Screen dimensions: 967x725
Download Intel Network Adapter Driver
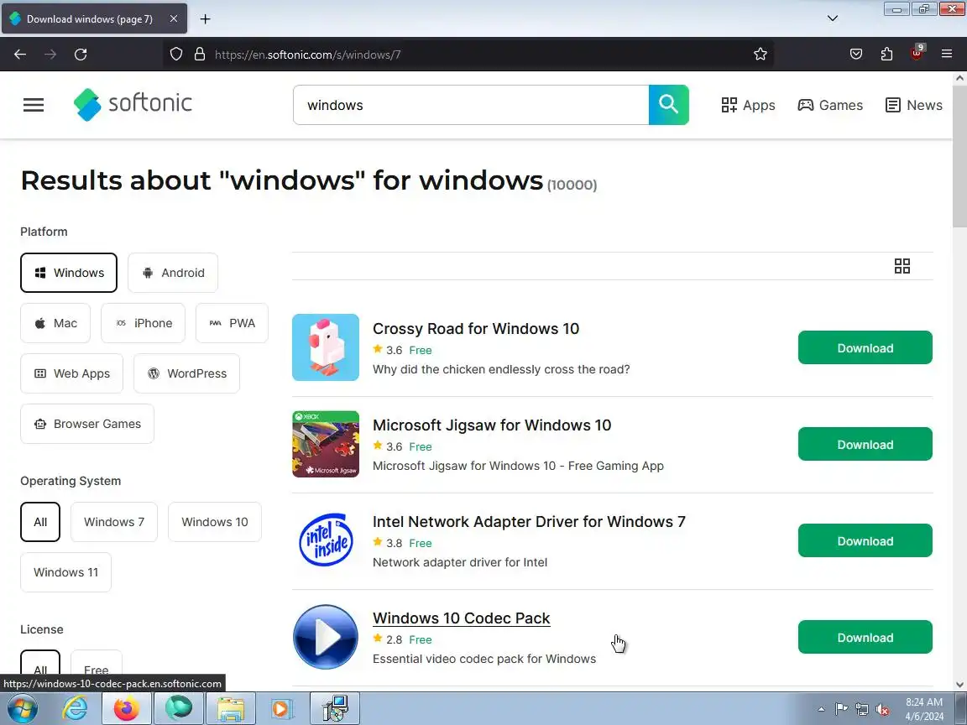(x=865, y=540)
